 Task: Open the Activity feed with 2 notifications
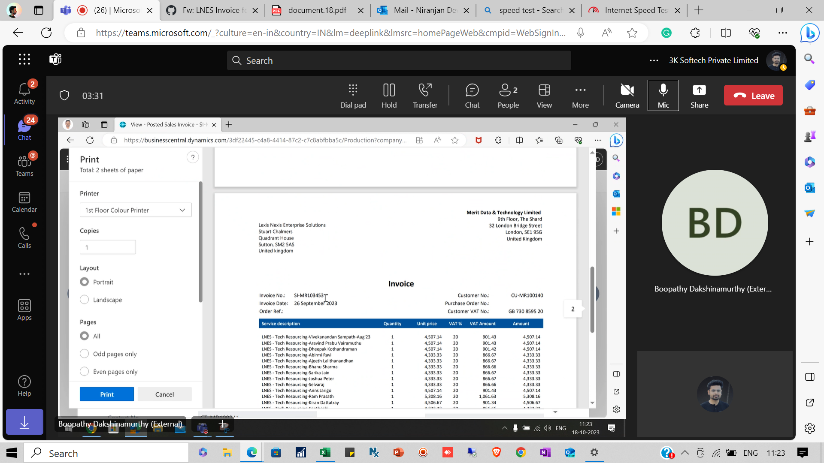[x=24, y=91]
